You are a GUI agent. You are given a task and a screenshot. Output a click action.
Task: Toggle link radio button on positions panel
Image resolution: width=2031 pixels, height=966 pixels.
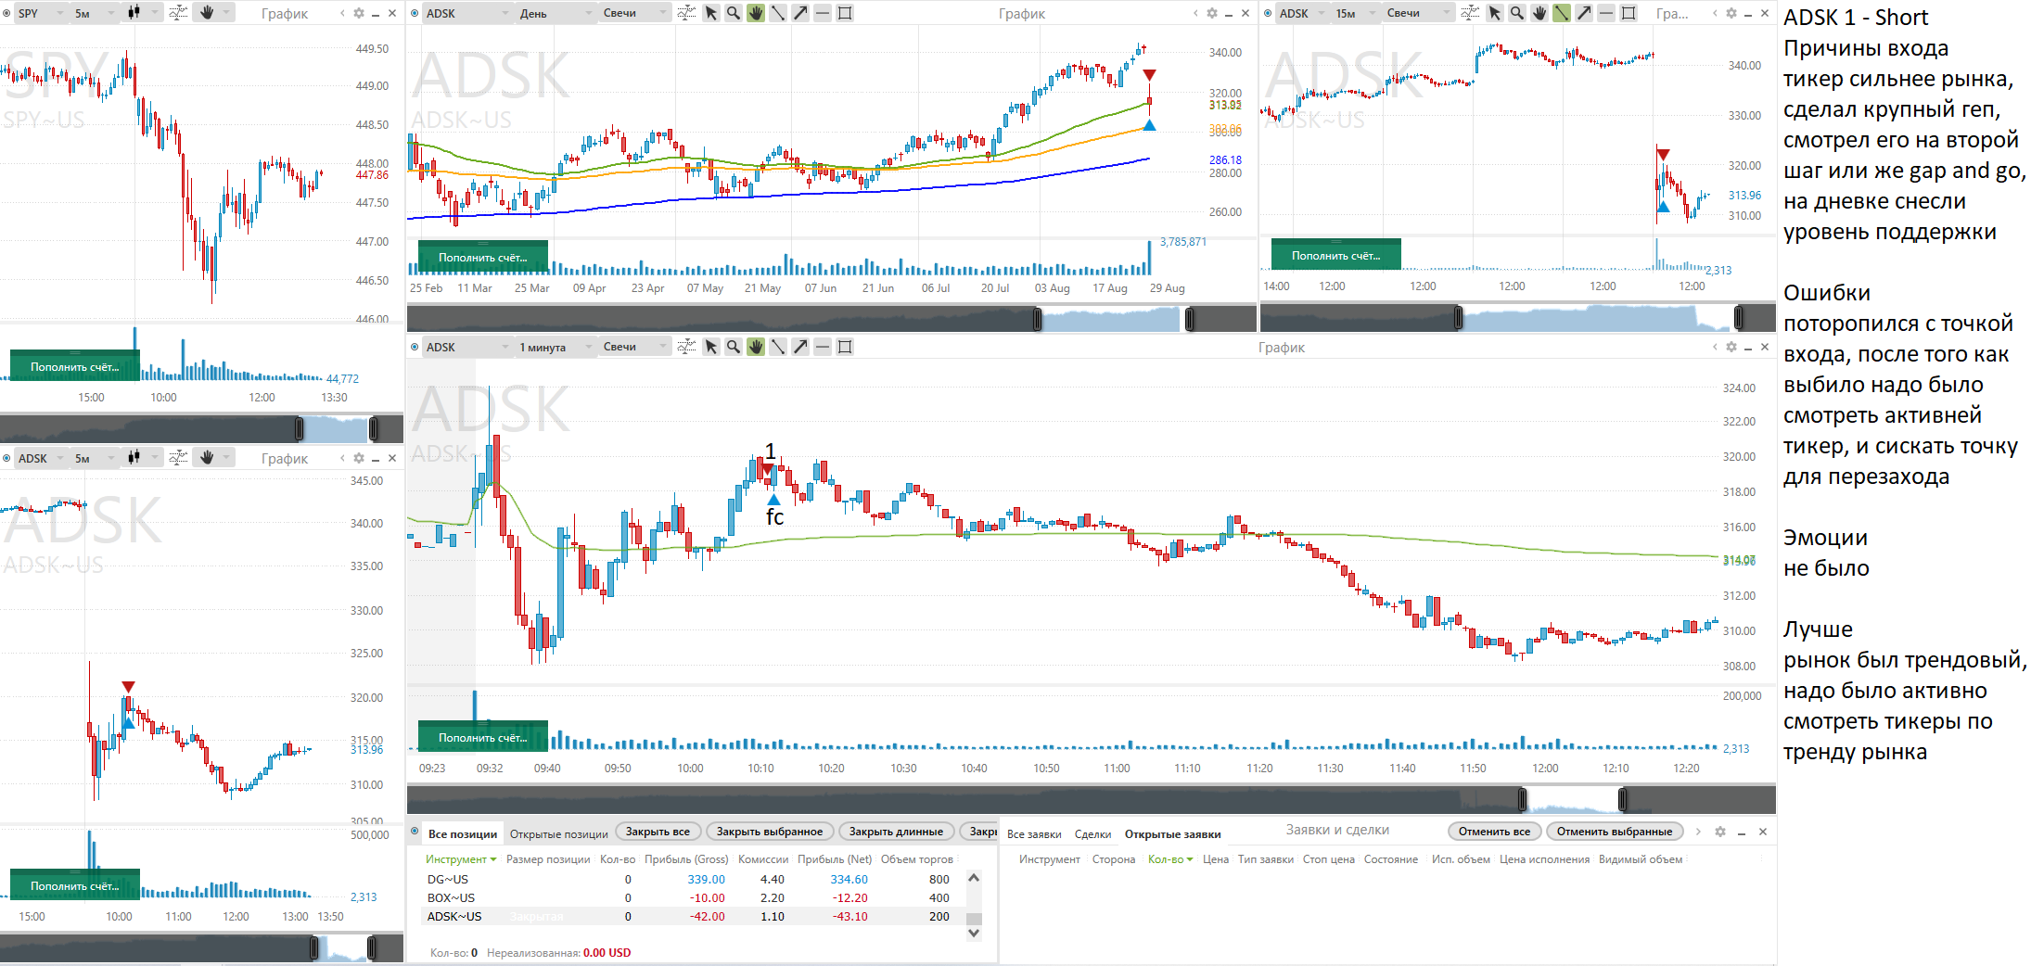pyautogui.click(x=415, y=832)
